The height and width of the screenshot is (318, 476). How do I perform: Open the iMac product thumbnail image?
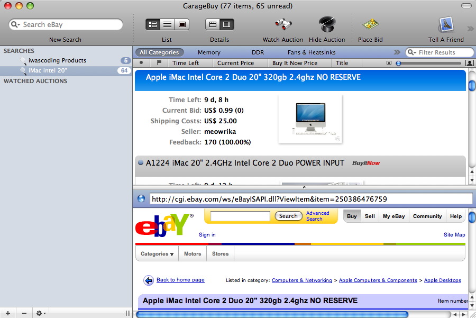click(310, 119)
